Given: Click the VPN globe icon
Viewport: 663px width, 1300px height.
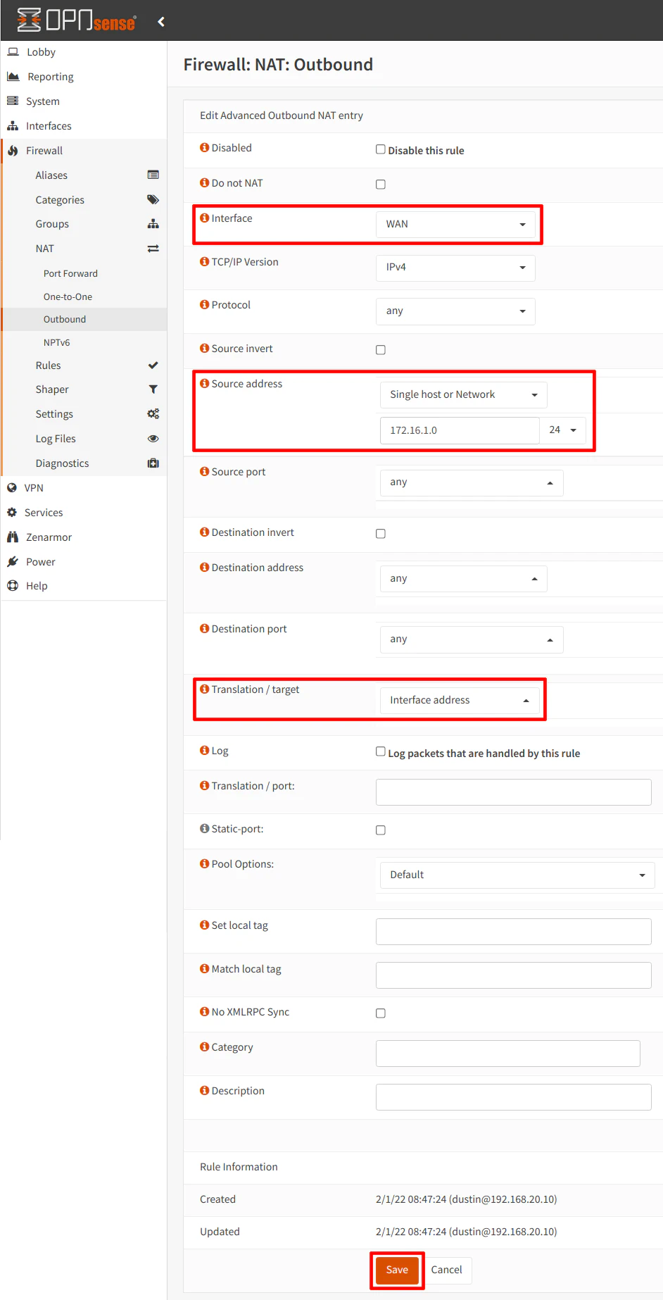Looking at the screenshot, I should point(12,487).
